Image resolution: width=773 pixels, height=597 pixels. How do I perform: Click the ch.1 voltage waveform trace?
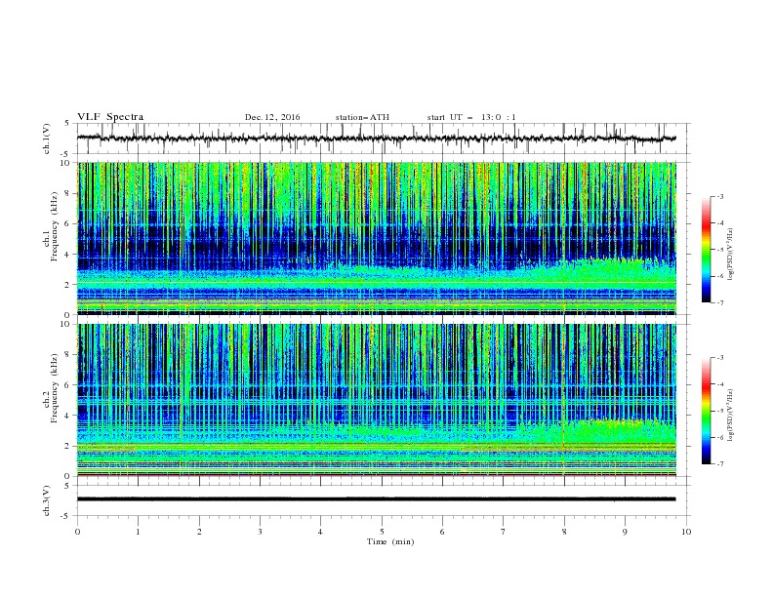(376, 139)
